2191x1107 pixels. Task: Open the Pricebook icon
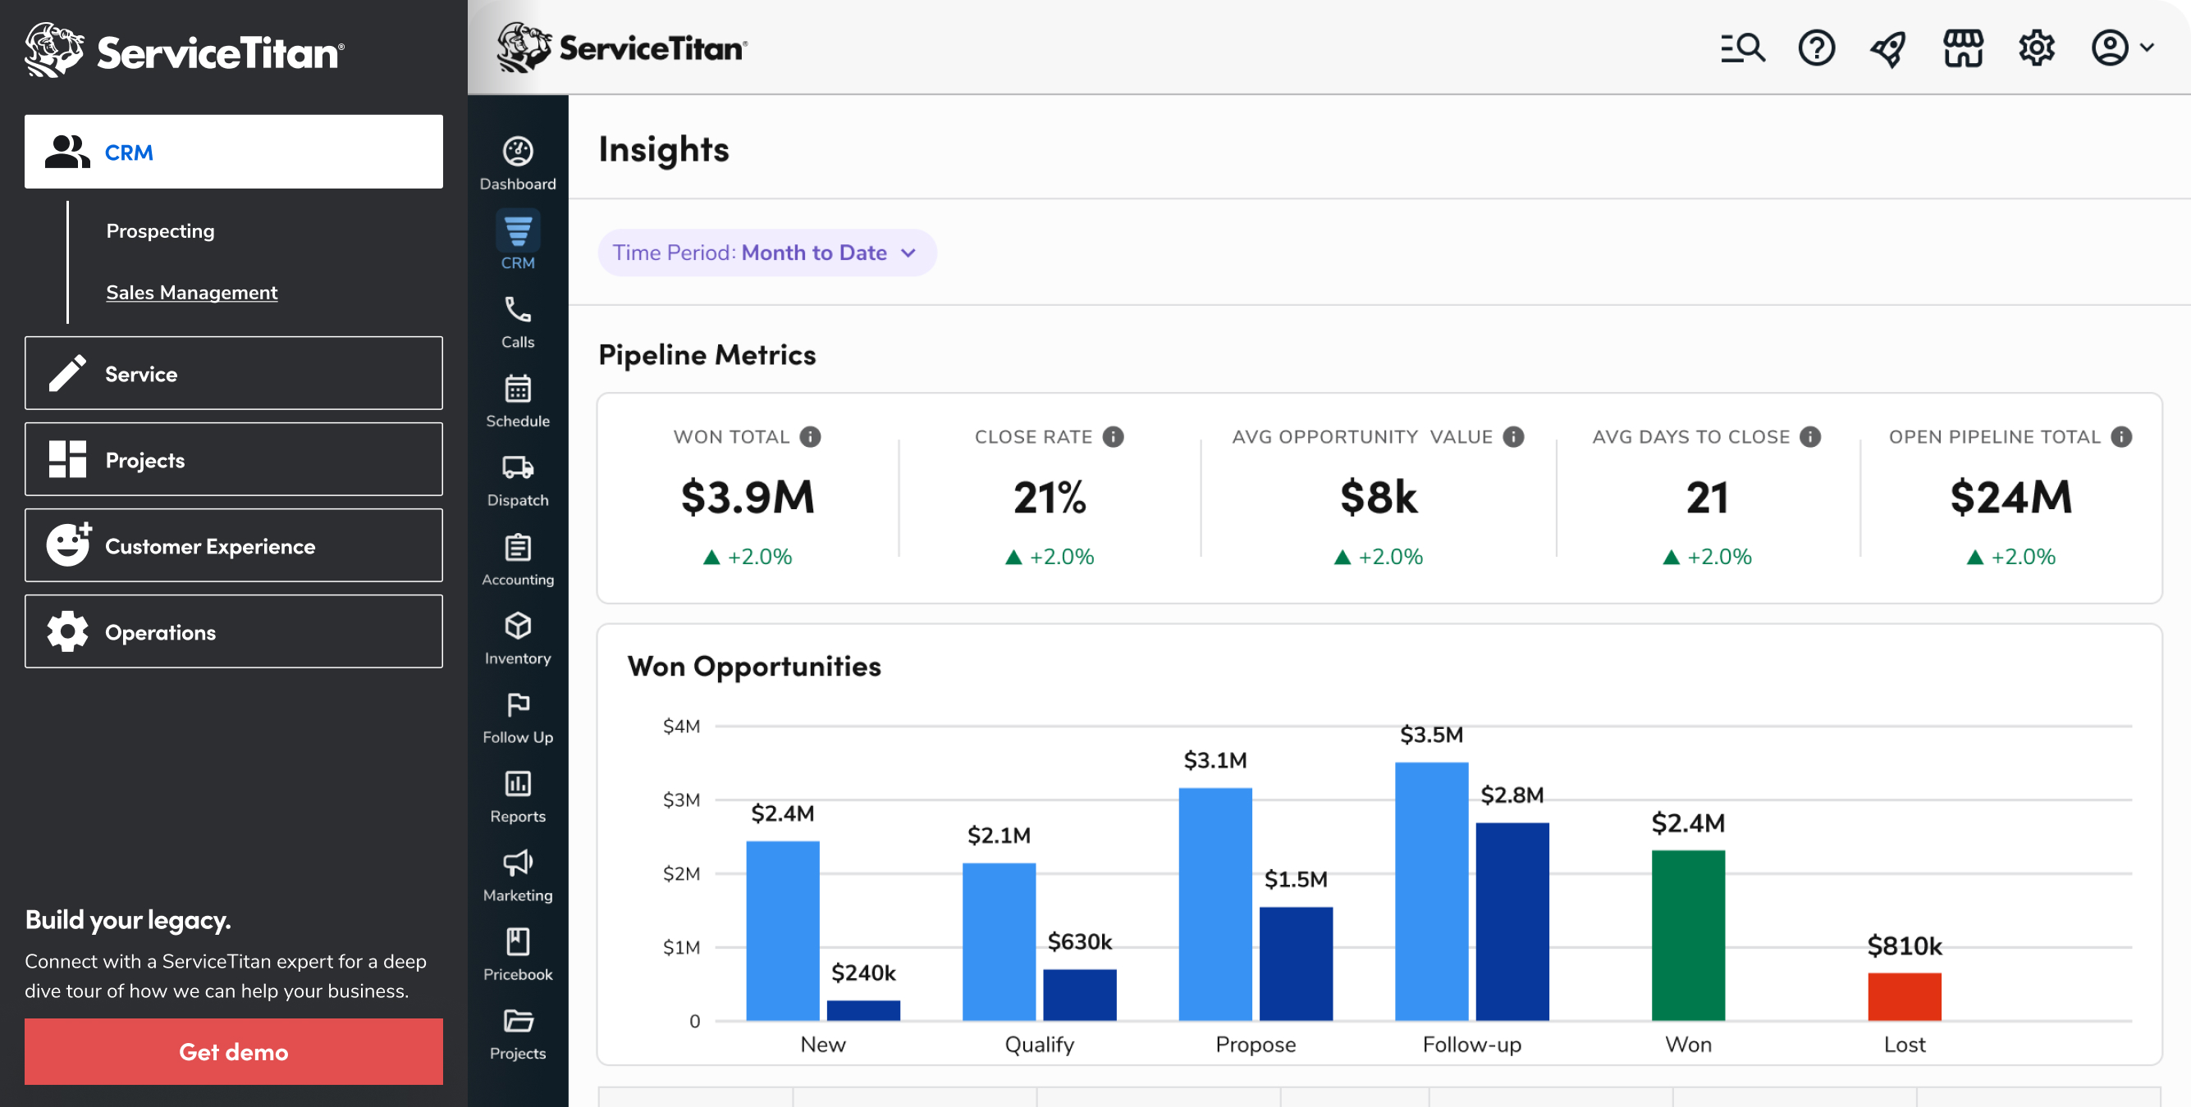click(517, 943)
